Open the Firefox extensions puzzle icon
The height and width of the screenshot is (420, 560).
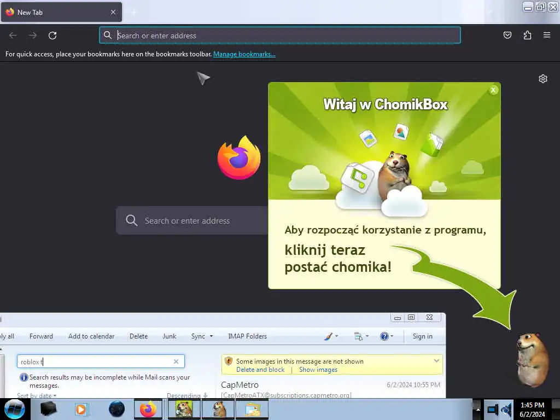point(527,35)
